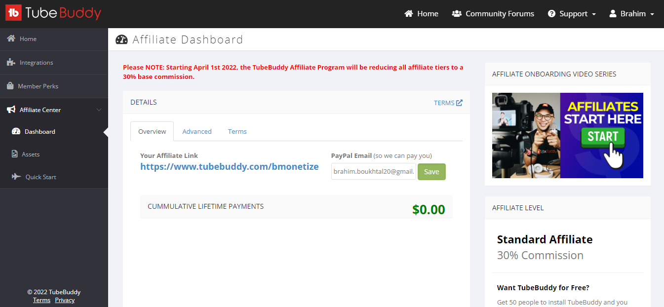Viewport: 664px width, 307px height.
Task: Switch to the Terms tab
Action: tap(237, 131)
